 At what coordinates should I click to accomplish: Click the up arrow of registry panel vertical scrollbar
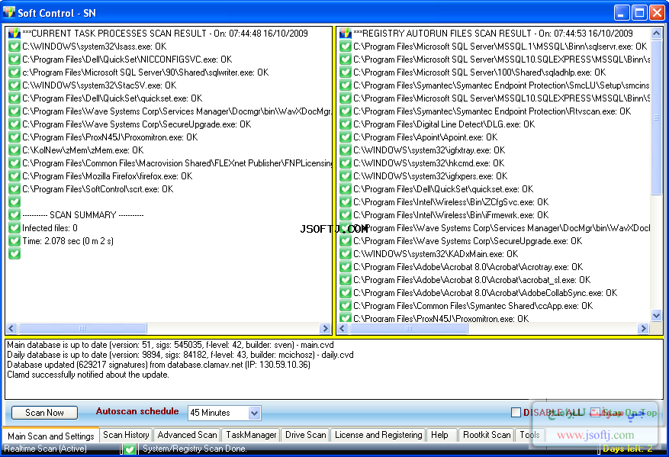(x=657, y=33)
